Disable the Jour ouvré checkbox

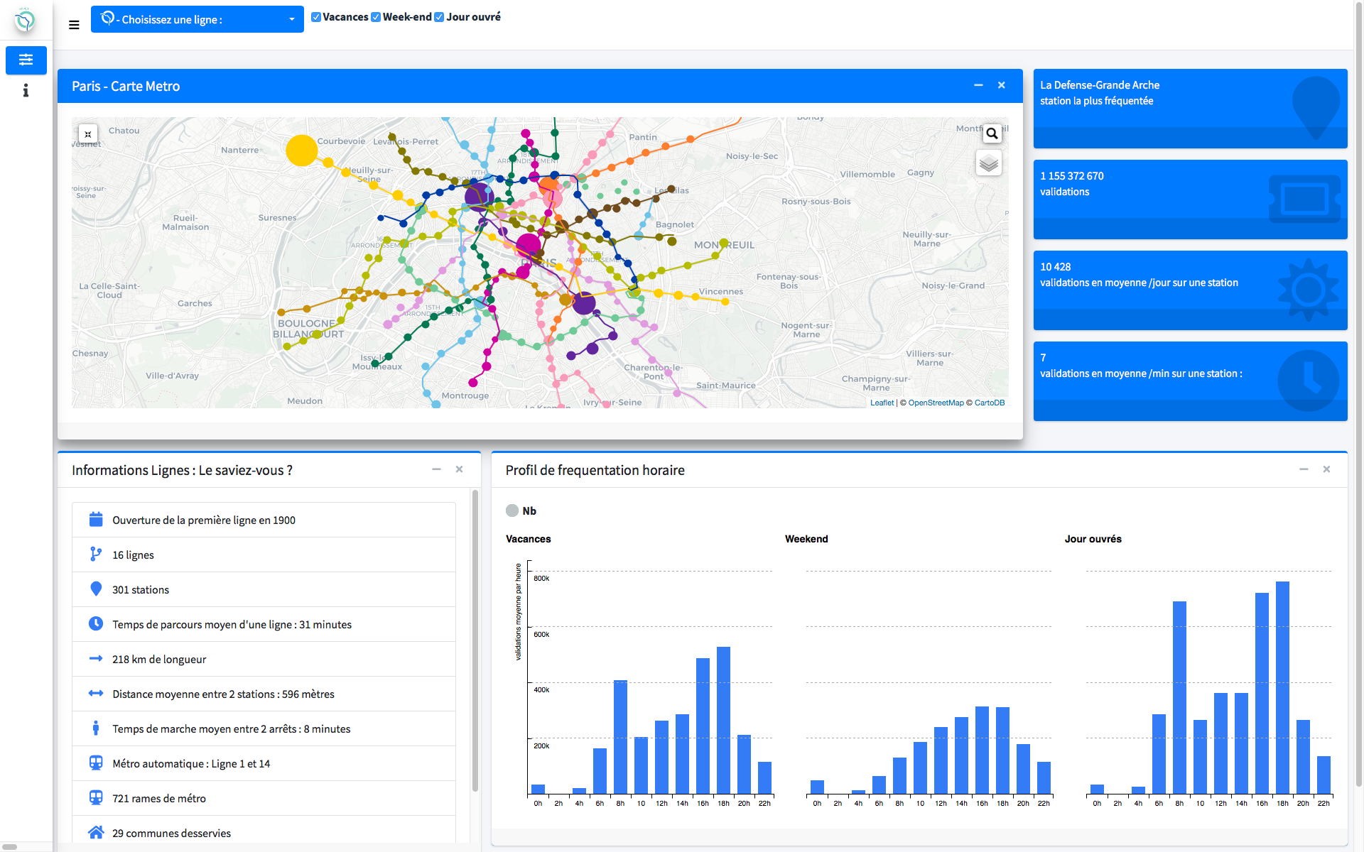[x=439, y=17]
